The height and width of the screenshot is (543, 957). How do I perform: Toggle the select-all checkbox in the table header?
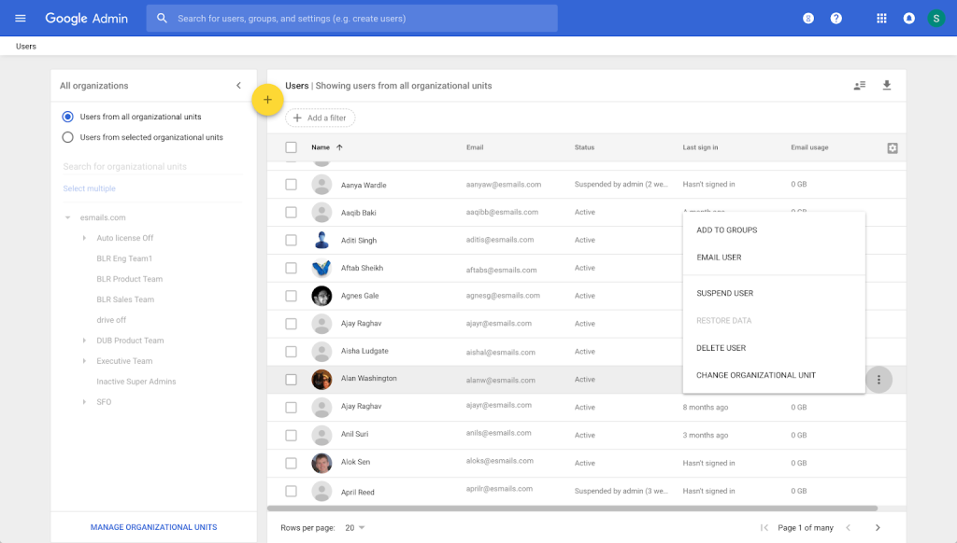pos(293,147)
